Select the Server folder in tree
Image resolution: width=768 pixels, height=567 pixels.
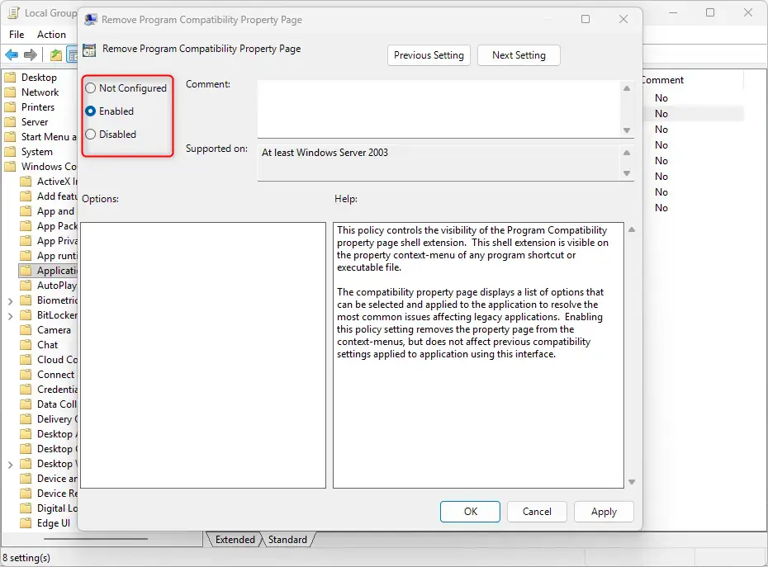[26, 122]
